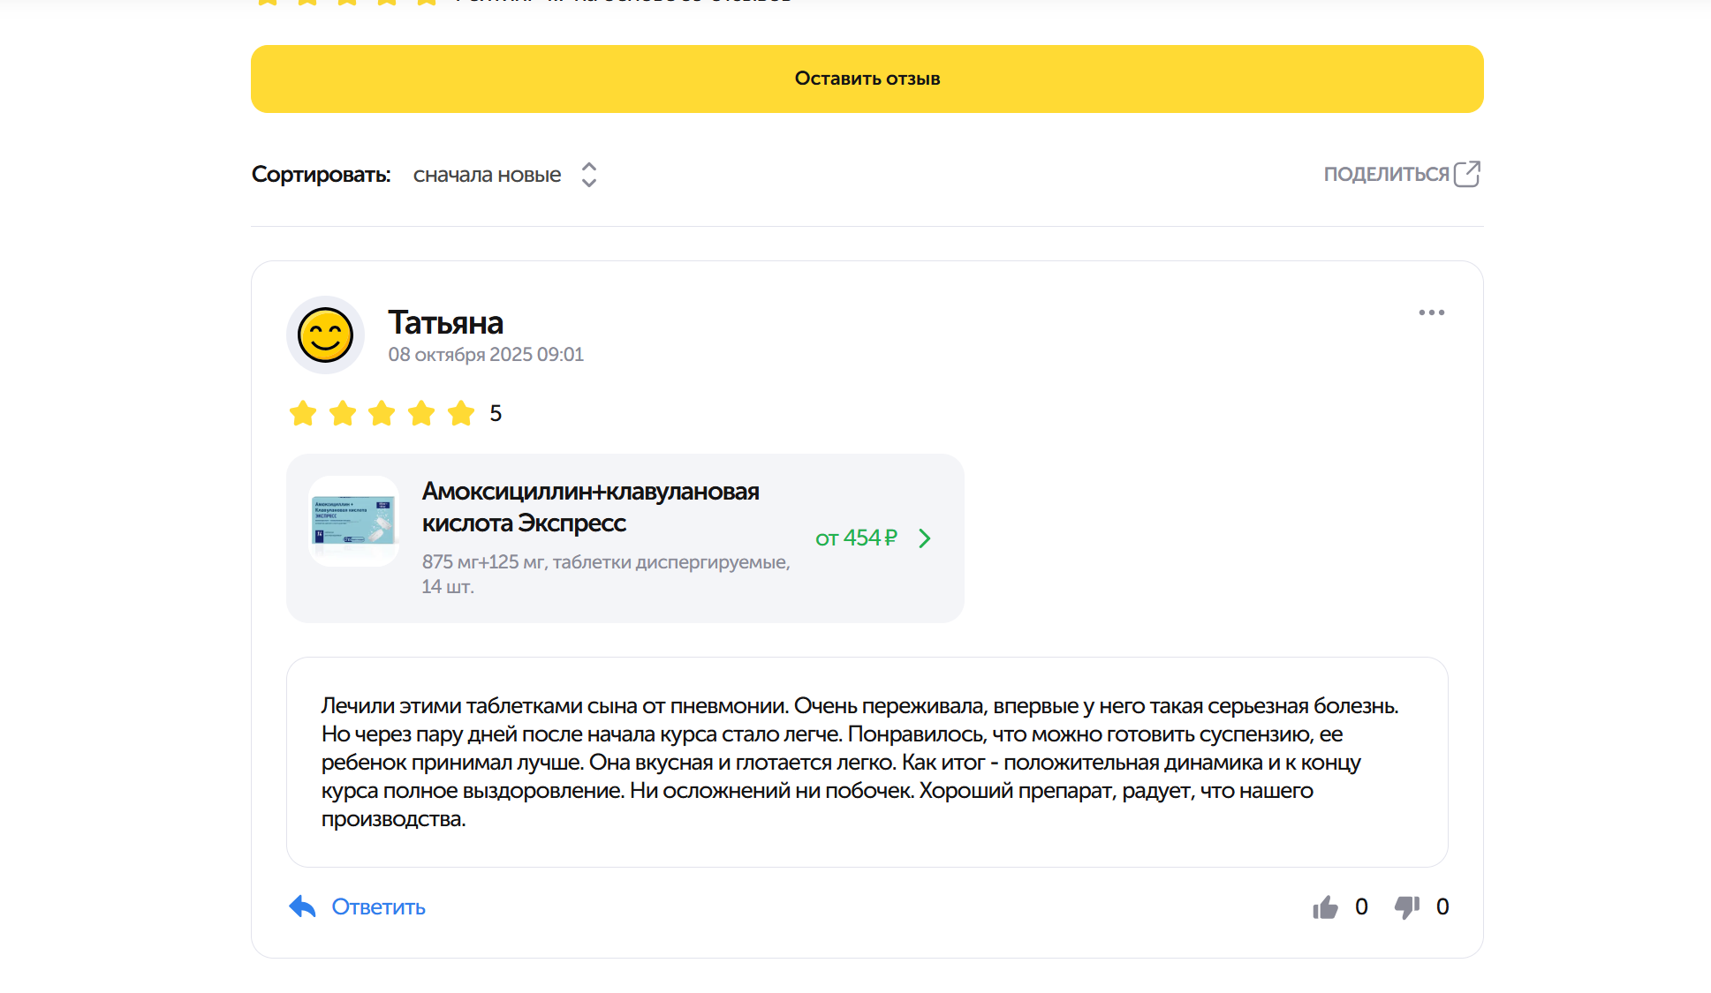
Task: Click the third rating star
Action: coord(382,413)
